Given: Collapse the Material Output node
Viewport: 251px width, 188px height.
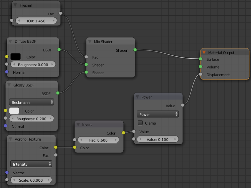Looking at the screenshot, I should pyautogui.click(x=204, y=52).
